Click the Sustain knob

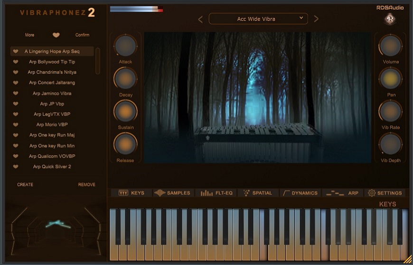[125, 111]
